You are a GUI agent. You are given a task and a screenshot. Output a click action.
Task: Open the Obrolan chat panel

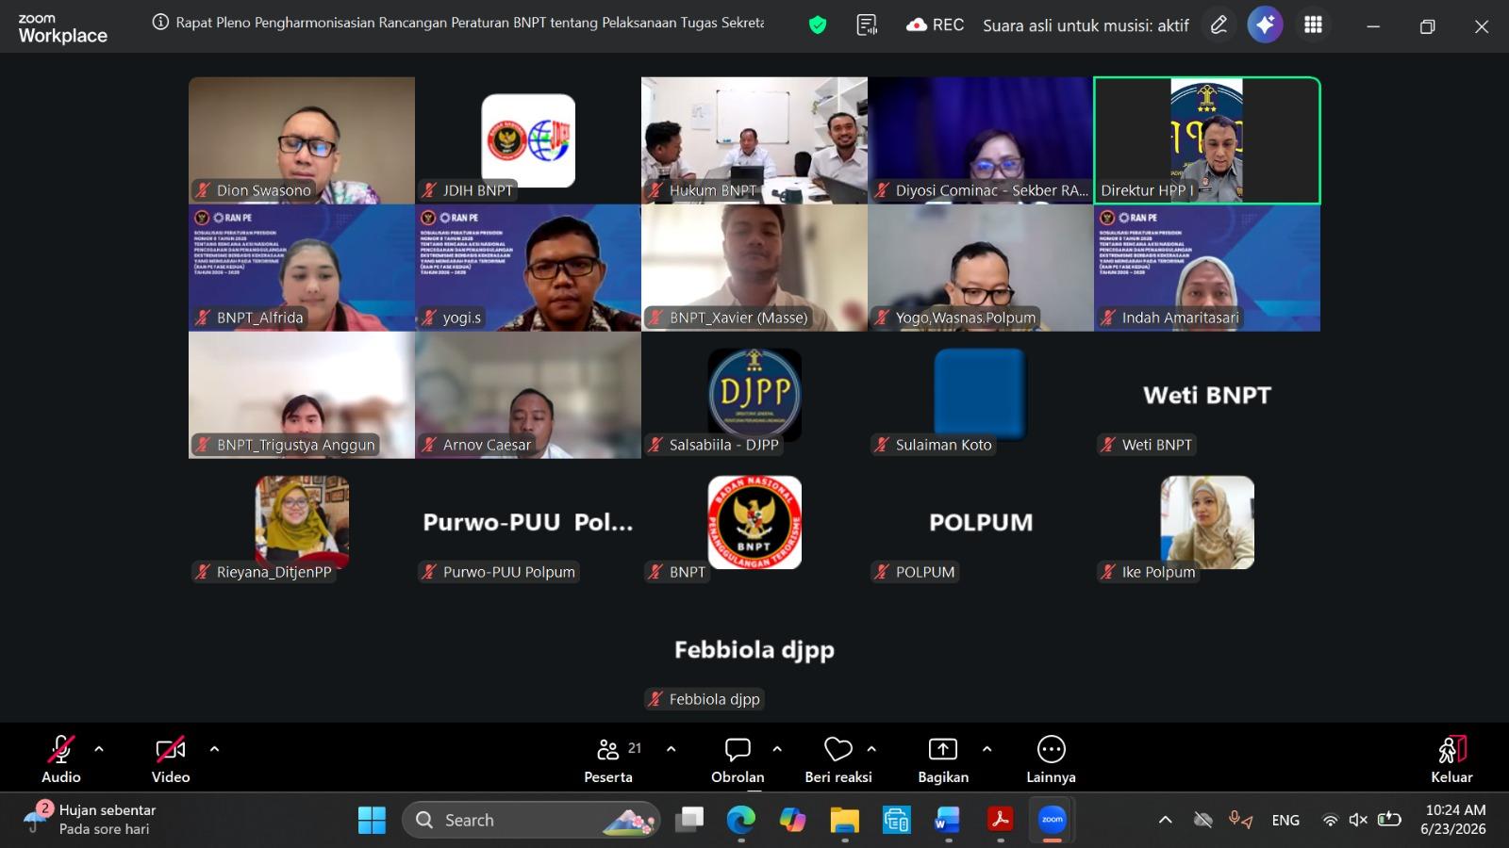[738, 758]
